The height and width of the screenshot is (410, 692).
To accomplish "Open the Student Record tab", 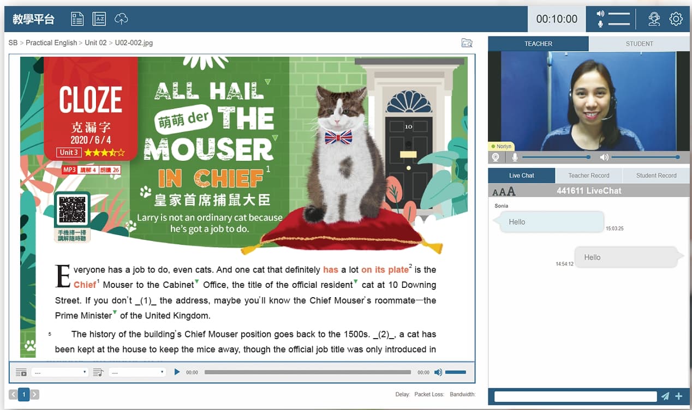I will click(656, 176).
